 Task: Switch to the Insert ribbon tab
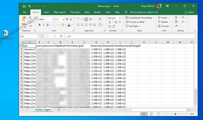point(46,12)
